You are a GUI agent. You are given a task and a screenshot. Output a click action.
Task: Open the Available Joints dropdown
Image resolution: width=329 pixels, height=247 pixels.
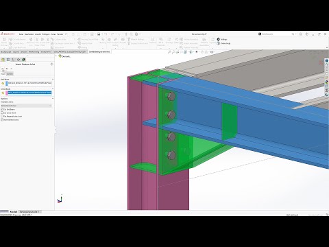pos(26,106)
